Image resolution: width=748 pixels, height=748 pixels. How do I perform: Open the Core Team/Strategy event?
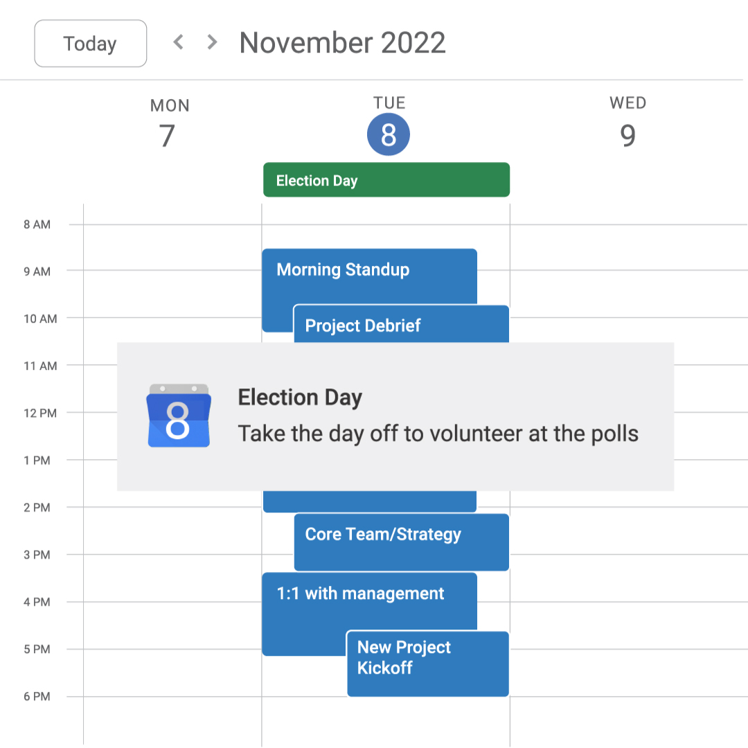(x=401, y=542)
